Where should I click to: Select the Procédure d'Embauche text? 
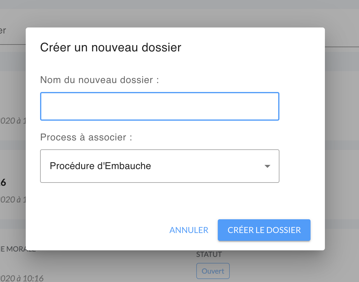pyautogui.click(x=100, y=166)
